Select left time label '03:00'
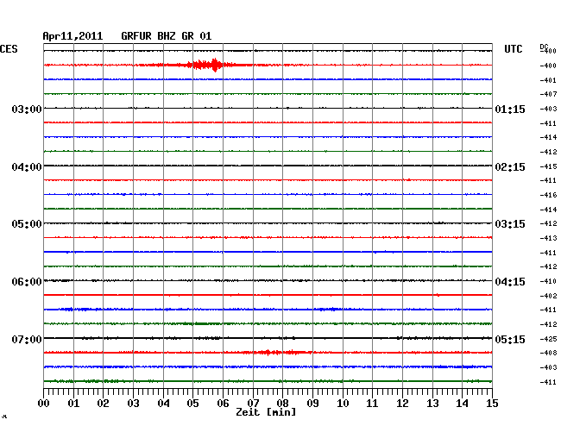This screenshot has height=426, width=561. tap(27, 110)
